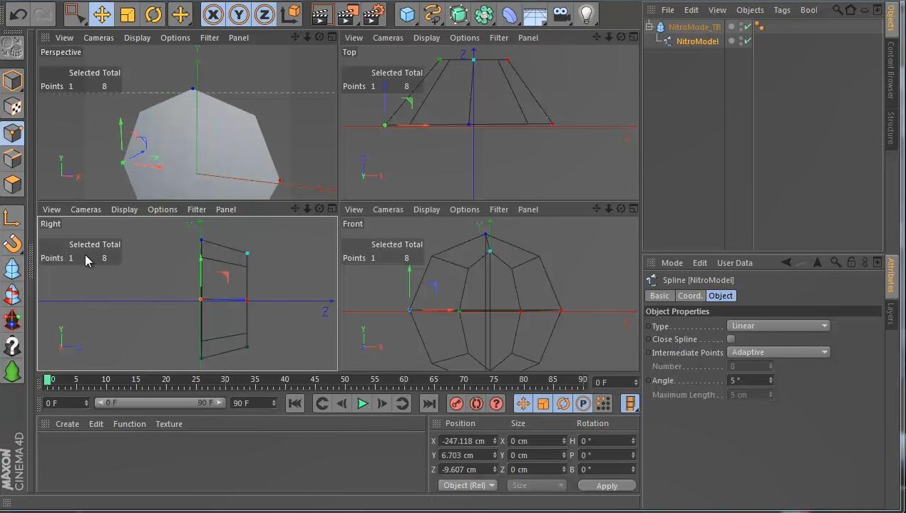Activate the Rotate tool
906x513 pixels.
coord(153,14)
